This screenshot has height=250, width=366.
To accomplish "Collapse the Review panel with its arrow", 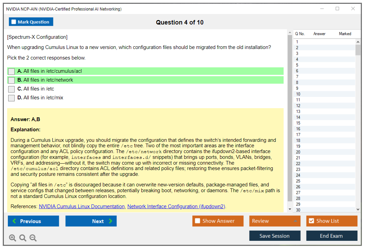I will [296, 221].
